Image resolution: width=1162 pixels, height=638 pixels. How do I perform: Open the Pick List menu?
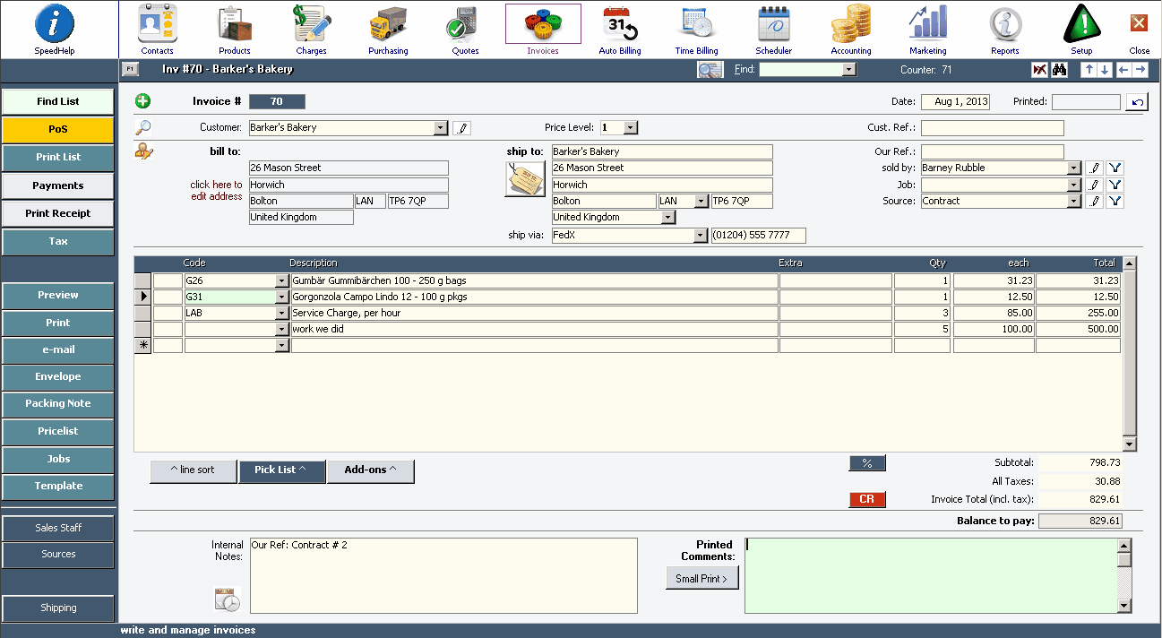[281, 470]
